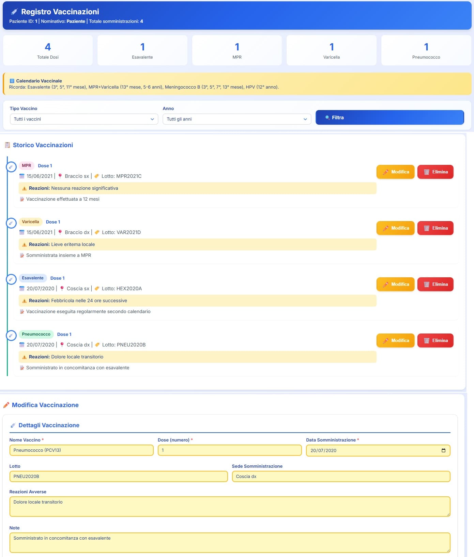474x557 pixels.
Task: Focus the Lotto field containing PNEU2020B
Action: (118, 476)
